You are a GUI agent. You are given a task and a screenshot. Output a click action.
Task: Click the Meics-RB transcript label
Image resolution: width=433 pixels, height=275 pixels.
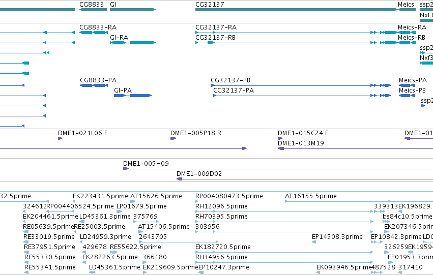(x=412, y=38)
